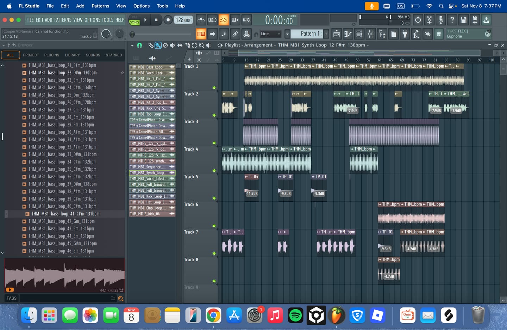The width and height of the screenshot is (507, 330).
Task: Adjust the main volume knob
Action: (x=106, y=34)
